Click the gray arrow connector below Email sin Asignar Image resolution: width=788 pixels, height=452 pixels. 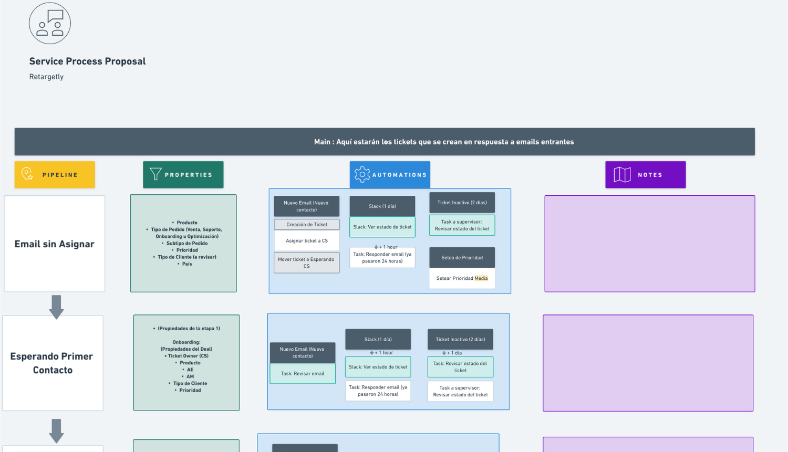click(55, 307)
